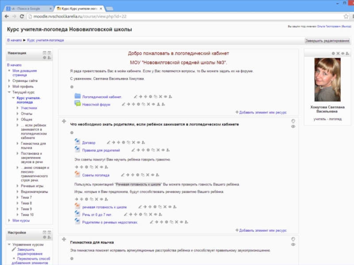
Task: Hide речевая готовность к школе with eye
Action: [x=170, y=207]
